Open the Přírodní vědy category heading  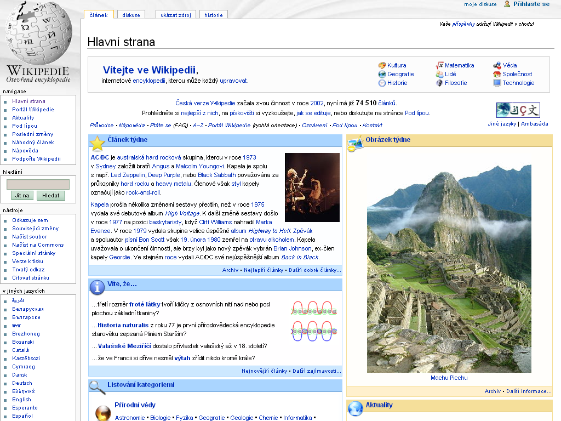(x=135, y=405)
